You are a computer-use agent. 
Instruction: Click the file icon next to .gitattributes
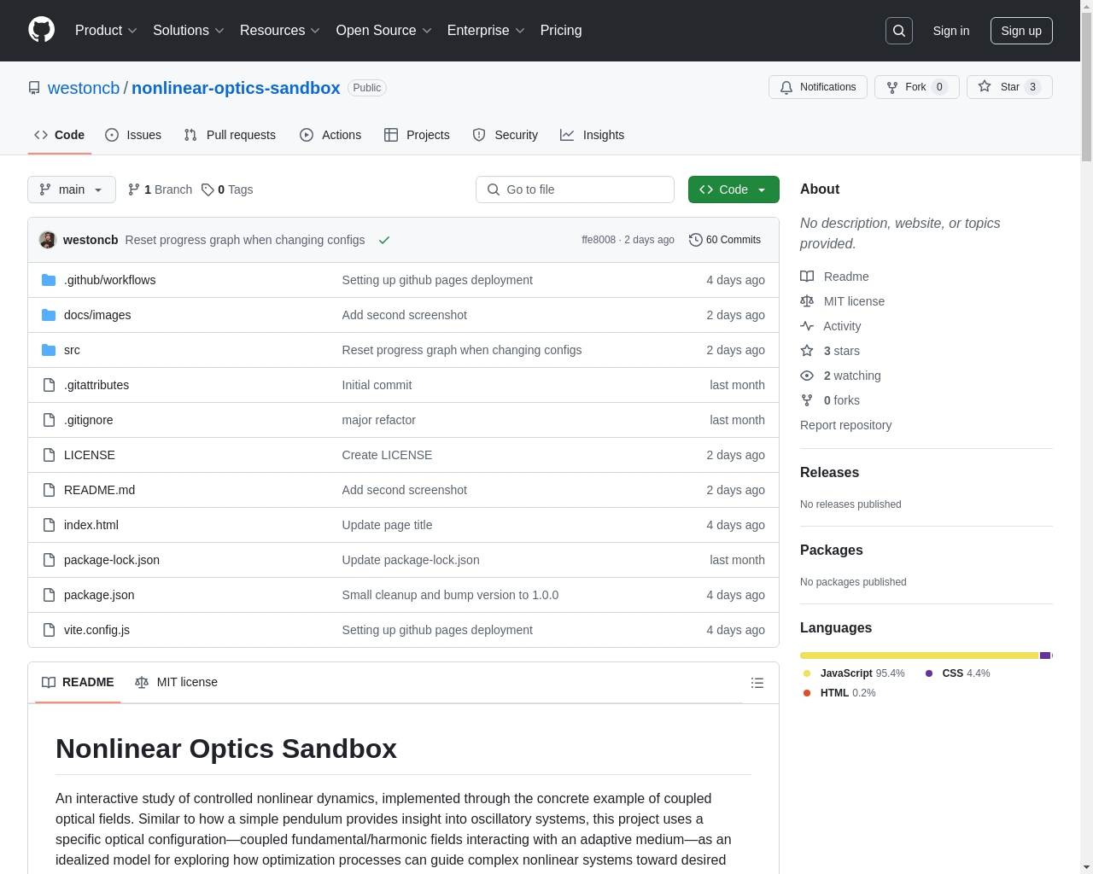click(x=49, y=385)
